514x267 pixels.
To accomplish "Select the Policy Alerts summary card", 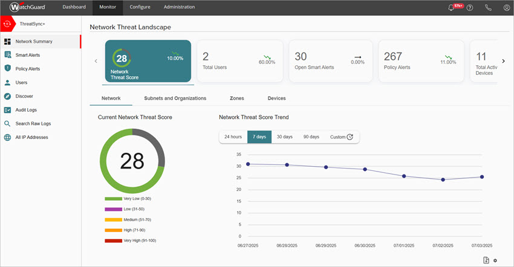I will 421,61.
